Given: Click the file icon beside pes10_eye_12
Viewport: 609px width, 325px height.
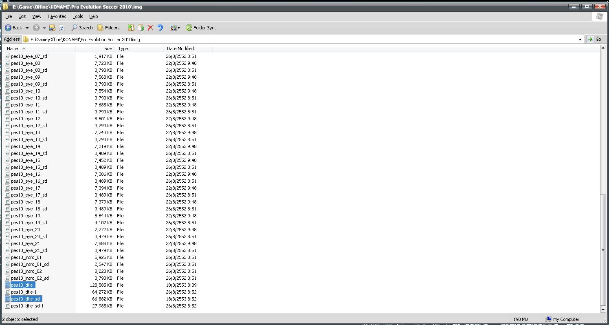Looking at the screenshot, I should [x=8, y=119].
